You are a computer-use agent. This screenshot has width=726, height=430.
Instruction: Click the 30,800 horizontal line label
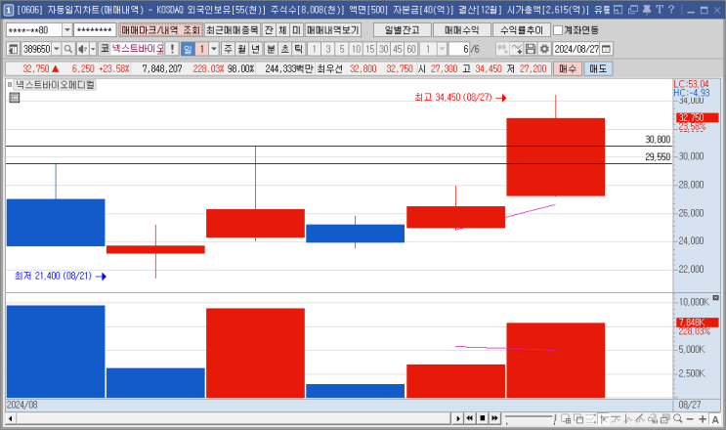pyautogui.click(x=658, y=140)
